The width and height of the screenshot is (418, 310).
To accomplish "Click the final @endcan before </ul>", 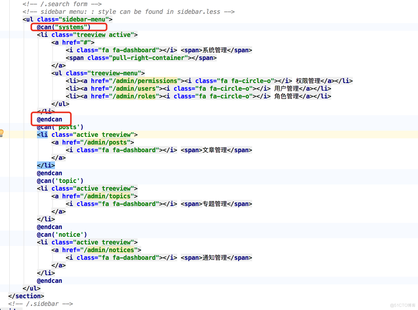I will pyautogui.click(x=50, y=281).
